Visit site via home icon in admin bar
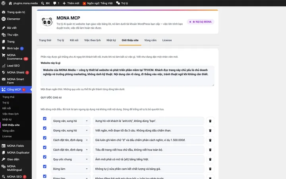 (10, 3)
